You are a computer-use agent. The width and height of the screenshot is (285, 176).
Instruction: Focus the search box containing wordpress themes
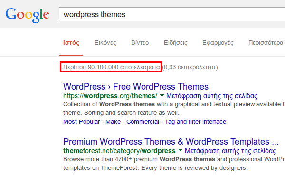(x=172, y=14)
